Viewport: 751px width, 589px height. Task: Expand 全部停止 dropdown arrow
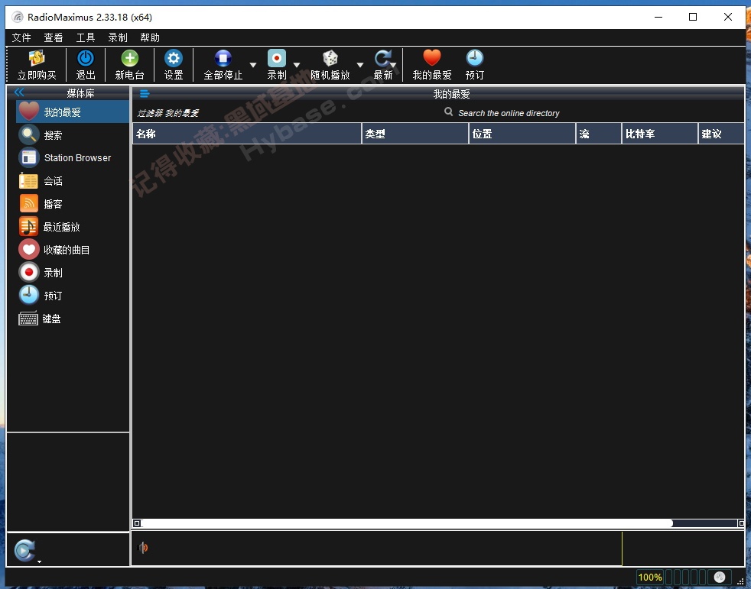253,65
